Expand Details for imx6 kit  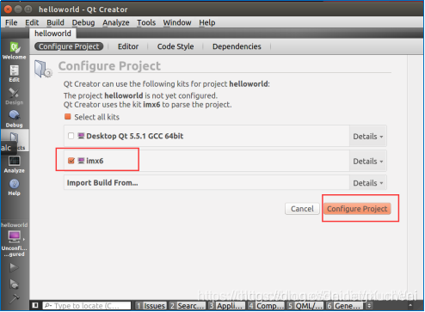tap(368, 162)
